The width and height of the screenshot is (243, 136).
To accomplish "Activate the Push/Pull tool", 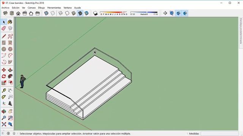I will [10, 70].
